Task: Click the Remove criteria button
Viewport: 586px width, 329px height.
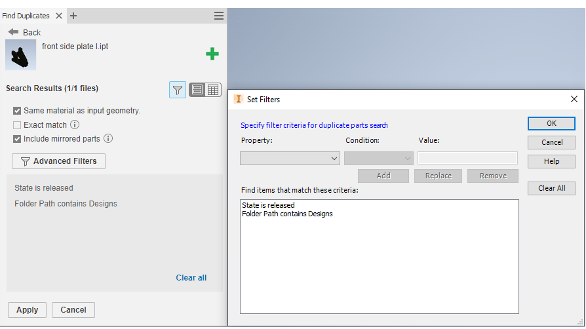Action: (x=493, y=176)
